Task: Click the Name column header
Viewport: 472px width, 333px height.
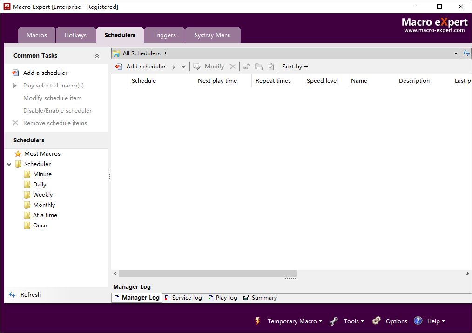Action: pos(371,80)
